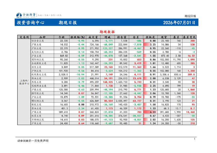This screenshot has width=217, height=153.
Task: Click the page header label 期现日报 top right
Action: coord(190,16)
